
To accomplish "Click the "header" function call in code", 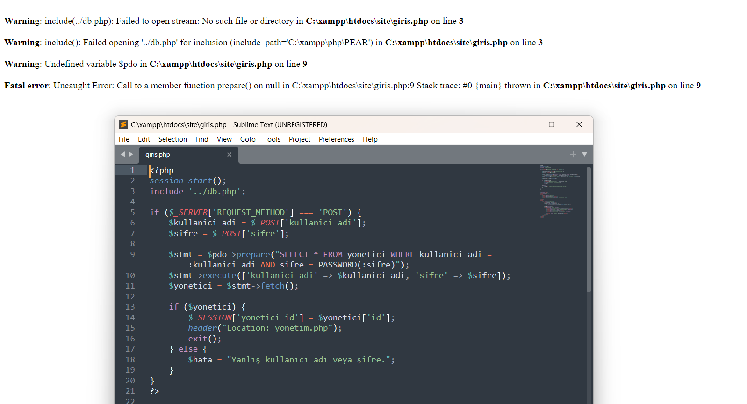I will pyautogui.click(x=202, y=328).
